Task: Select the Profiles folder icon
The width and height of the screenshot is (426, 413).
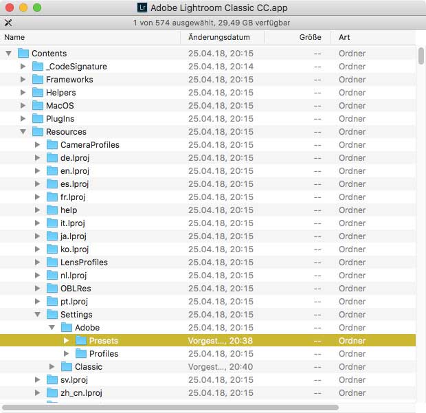Action: click(x=80, y=353)
